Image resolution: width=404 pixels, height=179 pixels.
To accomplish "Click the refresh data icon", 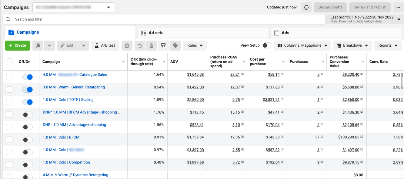I will [x=306, y=7].
